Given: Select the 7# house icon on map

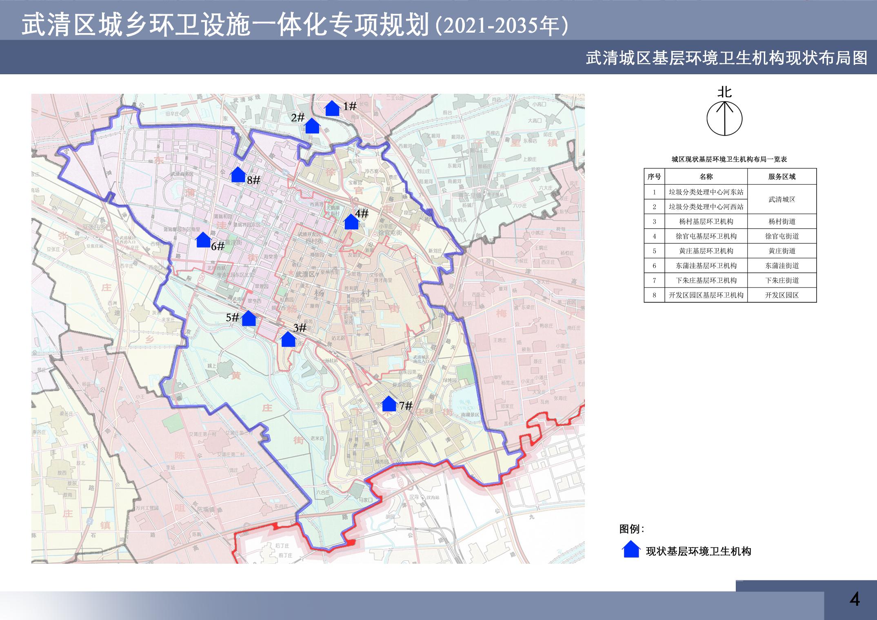Looking at the screenshot, I should pyautogui.click(x=389, y=404).
